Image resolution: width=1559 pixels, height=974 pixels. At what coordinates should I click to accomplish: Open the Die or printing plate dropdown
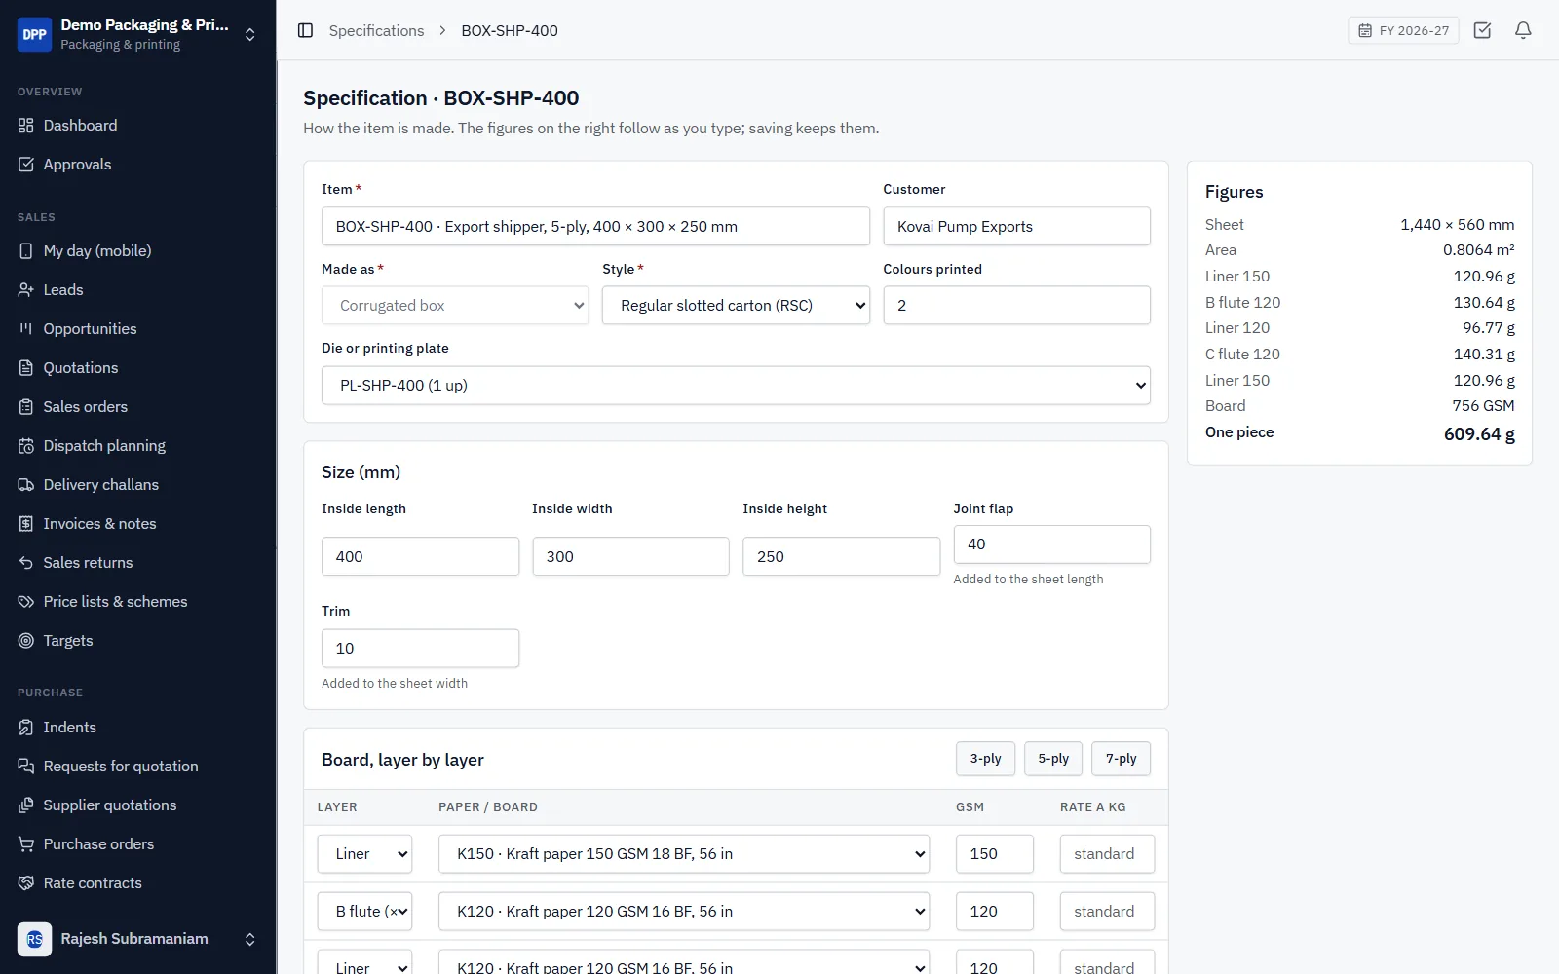(736, 386)
